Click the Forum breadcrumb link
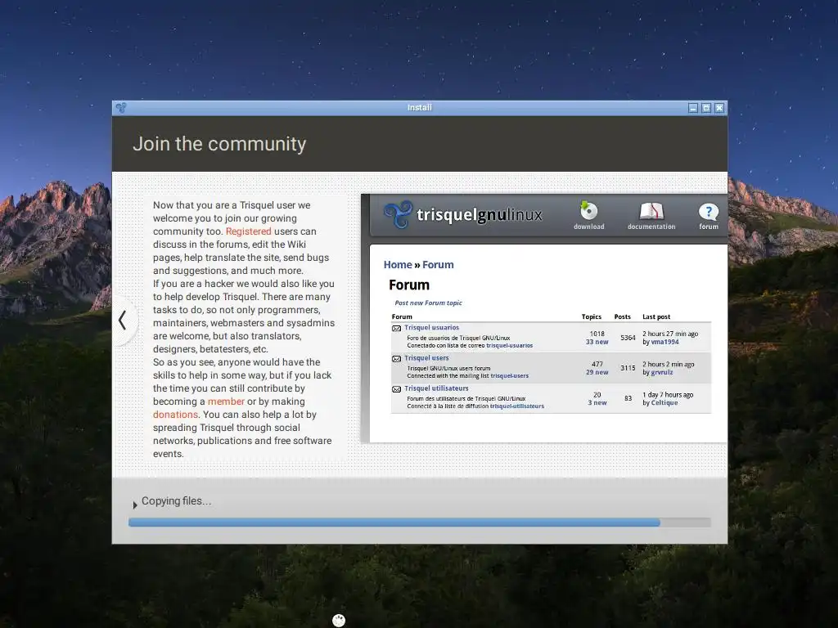 pos(438,264)
